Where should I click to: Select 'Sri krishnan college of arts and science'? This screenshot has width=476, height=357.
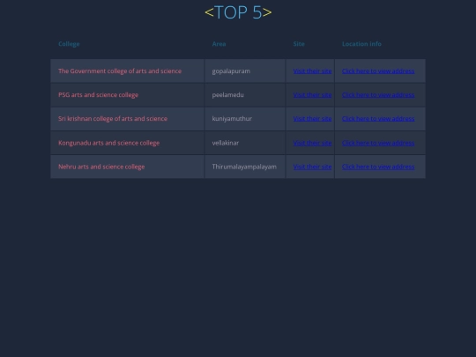click(127, 119)
